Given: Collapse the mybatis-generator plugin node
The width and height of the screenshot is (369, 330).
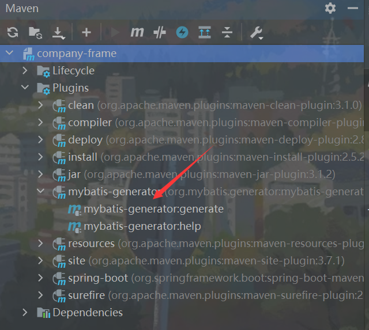Looking at the screenshot, I should 40,191.
